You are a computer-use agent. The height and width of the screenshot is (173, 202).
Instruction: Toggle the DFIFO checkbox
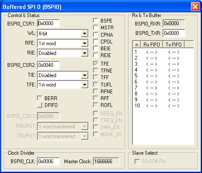point(39,105)
